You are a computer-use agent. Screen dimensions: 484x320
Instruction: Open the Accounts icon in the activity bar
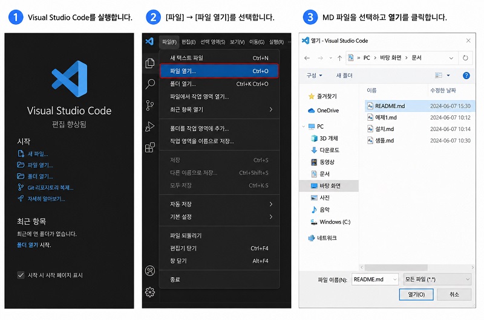click(150, 271)
